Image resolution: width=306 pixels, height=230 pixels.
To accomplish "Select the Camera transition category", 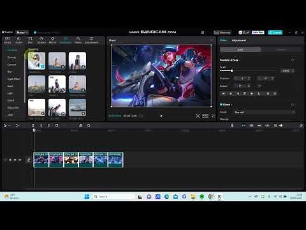I will [x=11, y=65].
